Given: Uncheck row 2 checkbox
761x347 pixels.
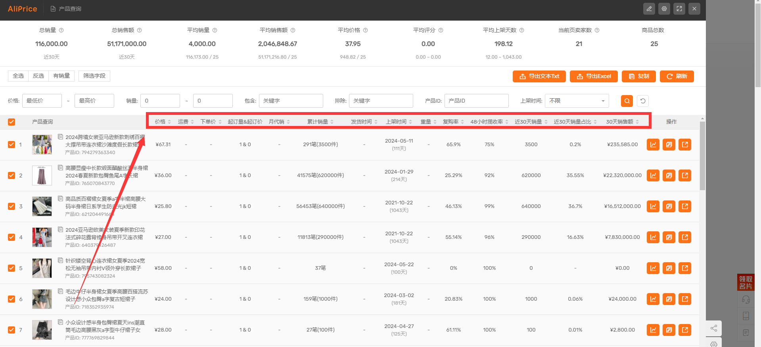Looking at the screenshot, I should (12, 175).
